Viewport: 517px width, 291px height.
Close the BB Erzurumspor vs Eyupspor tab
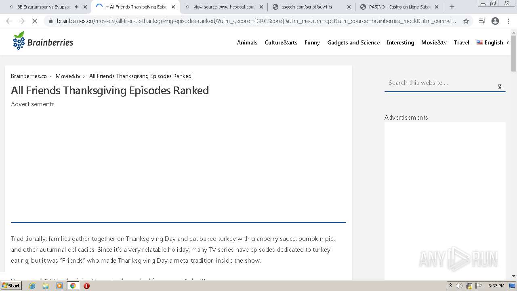85,7
